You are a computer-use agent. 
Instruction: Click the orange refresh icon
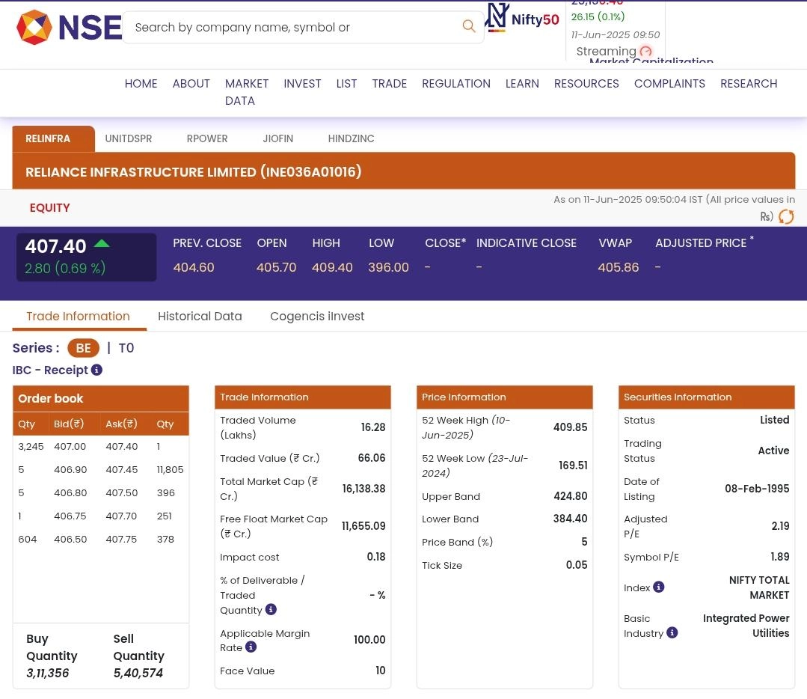[786, 217]
